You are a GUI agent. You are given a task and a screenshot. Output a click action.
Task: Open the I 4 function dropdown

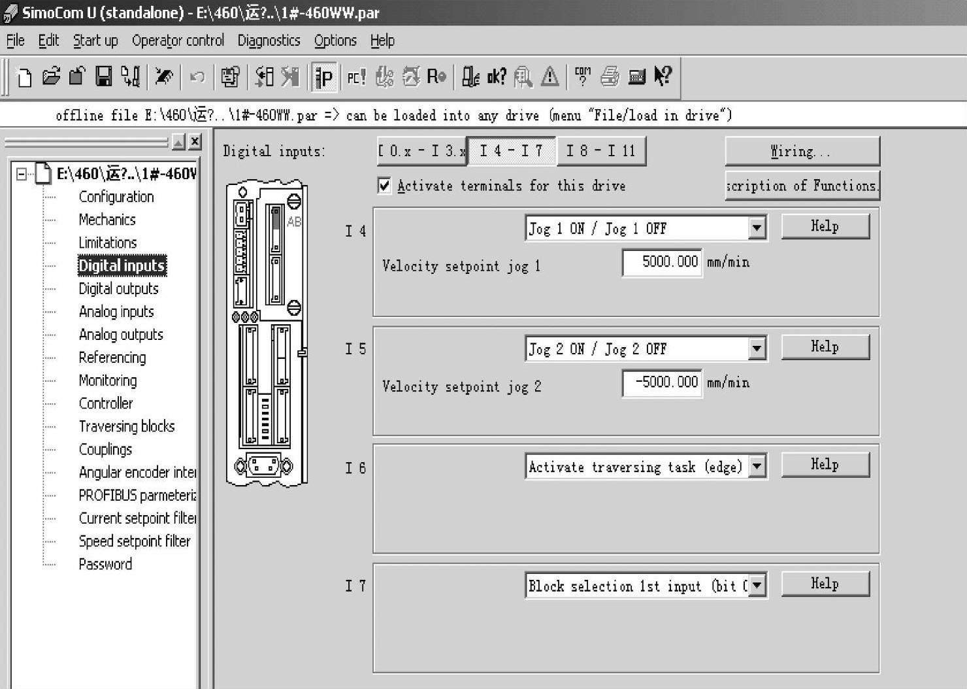[x=757, y=228]
